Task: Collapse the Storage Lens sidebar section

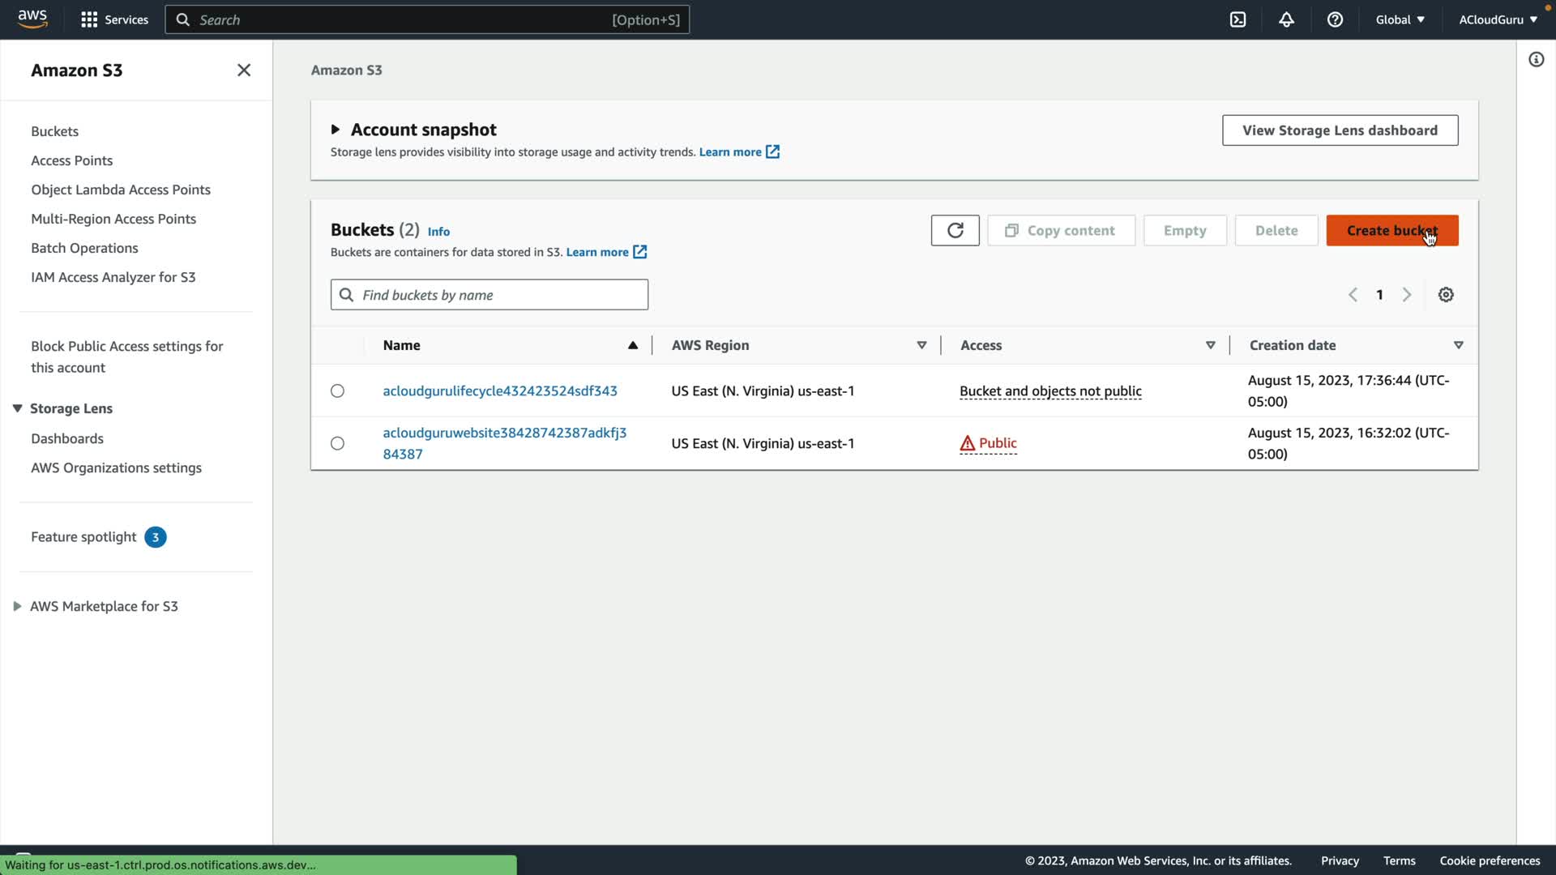Action: 17,408
